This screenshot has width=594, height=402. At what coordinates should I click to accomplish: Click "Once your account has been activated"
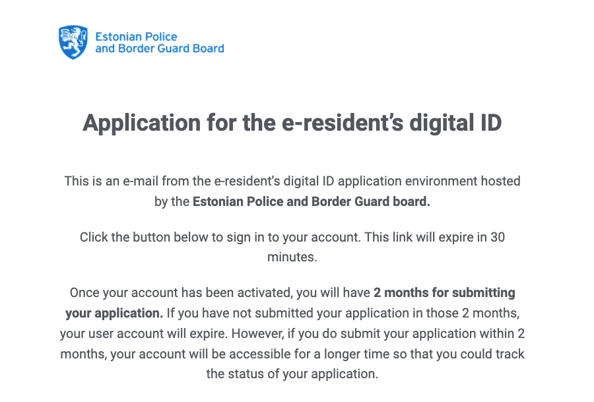pyautogui.click(x=180, y=293)
